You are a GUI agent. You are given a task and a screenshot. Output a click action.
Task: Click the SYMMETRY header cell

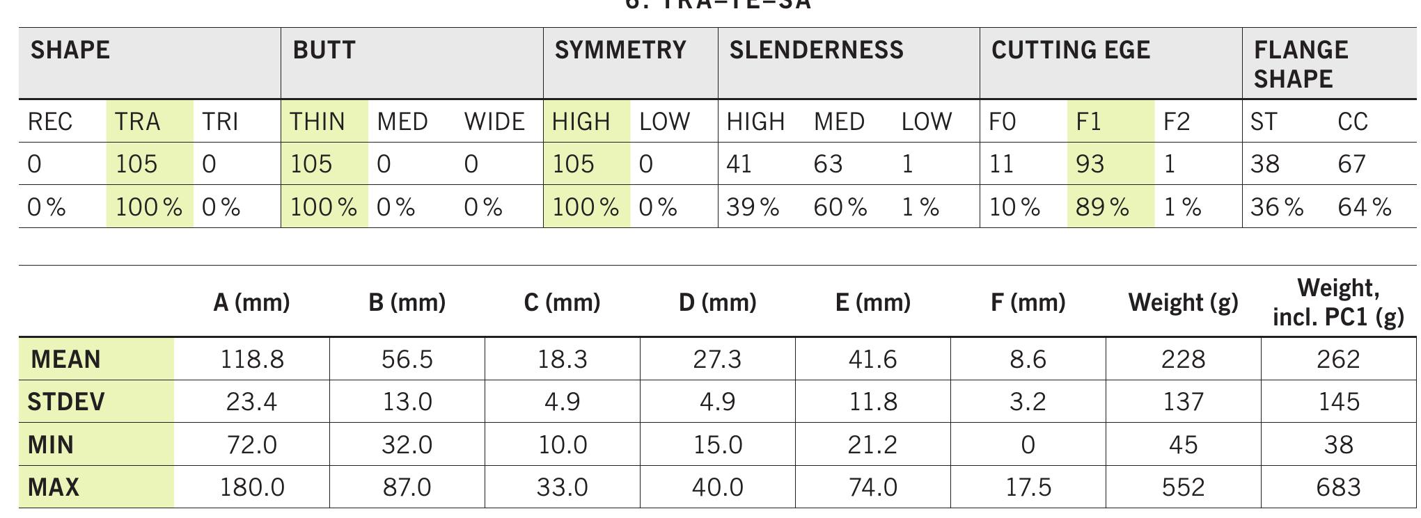click(x=620, y=50)
